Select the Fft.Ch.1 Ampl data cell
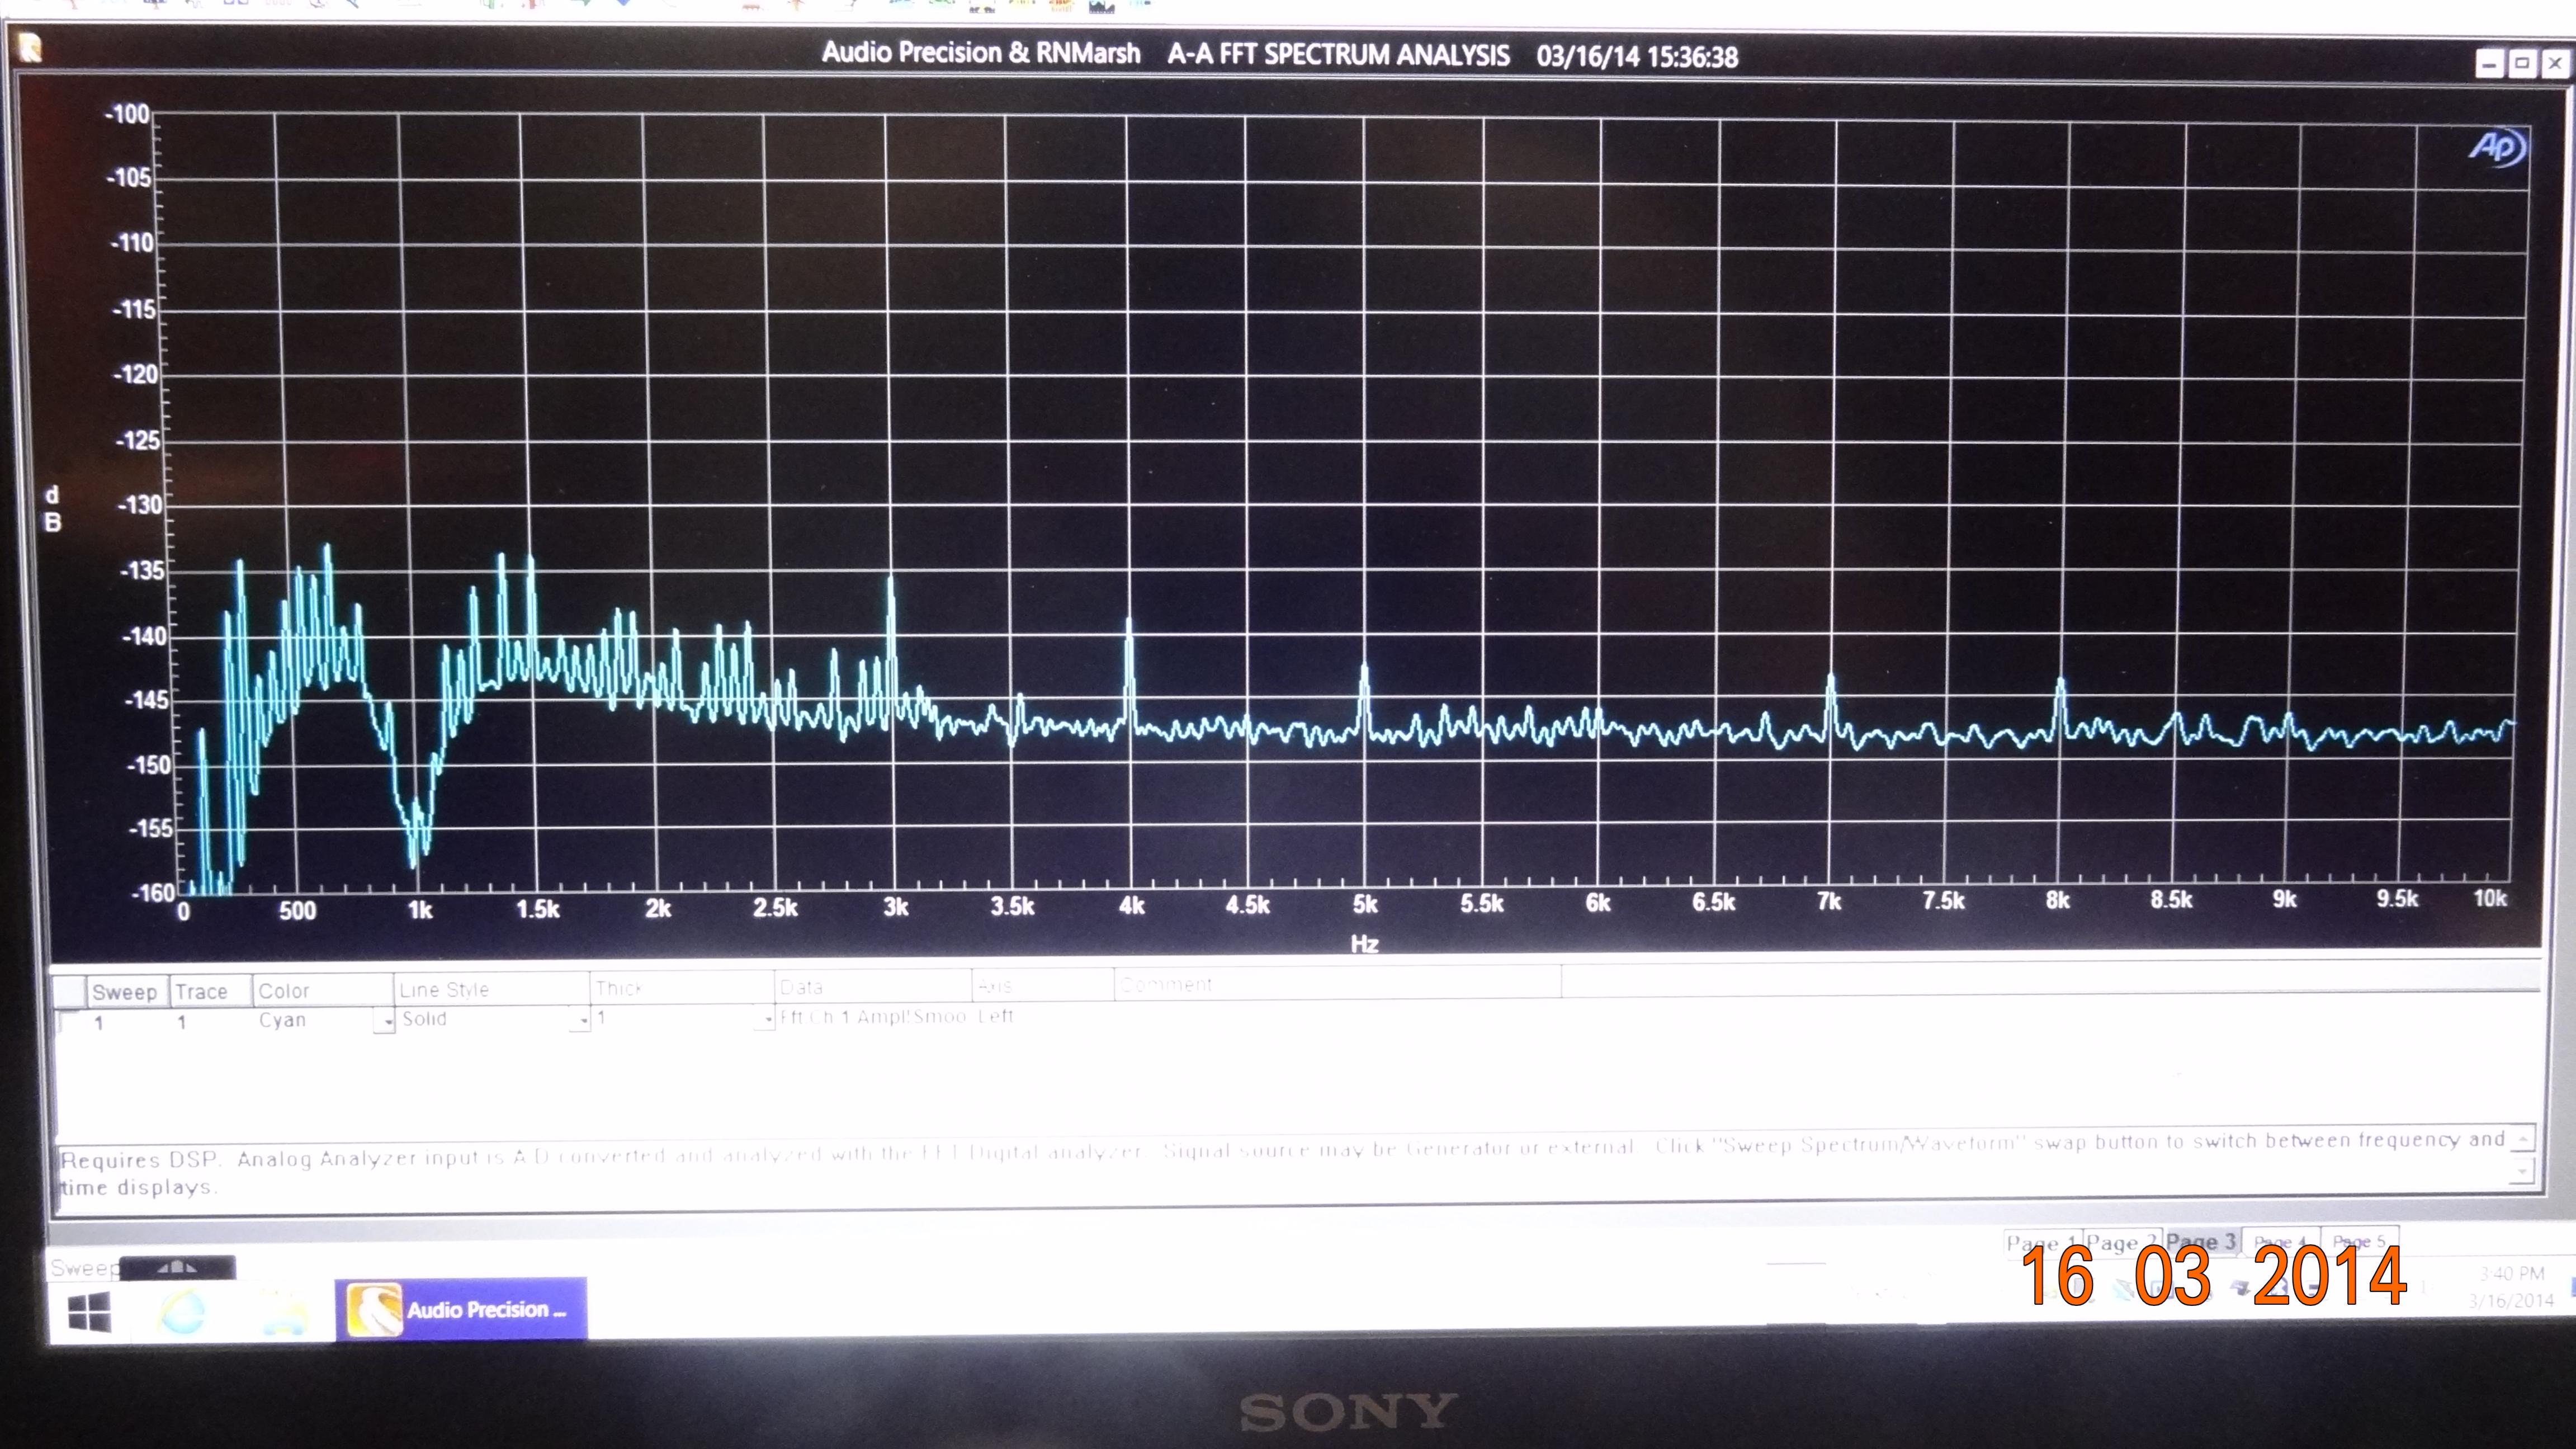This screenshot has width=2576, height=1449. pyautogui.click(x=872, y=1017)
